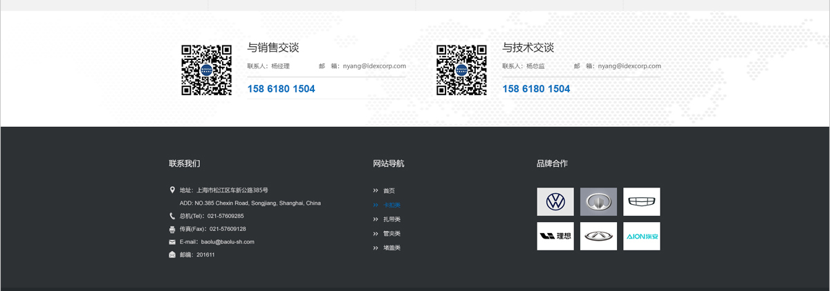Click the Great Wall brand logo
Image resolution: width=830 pixels, height=291 pixels.
(598, 201)
